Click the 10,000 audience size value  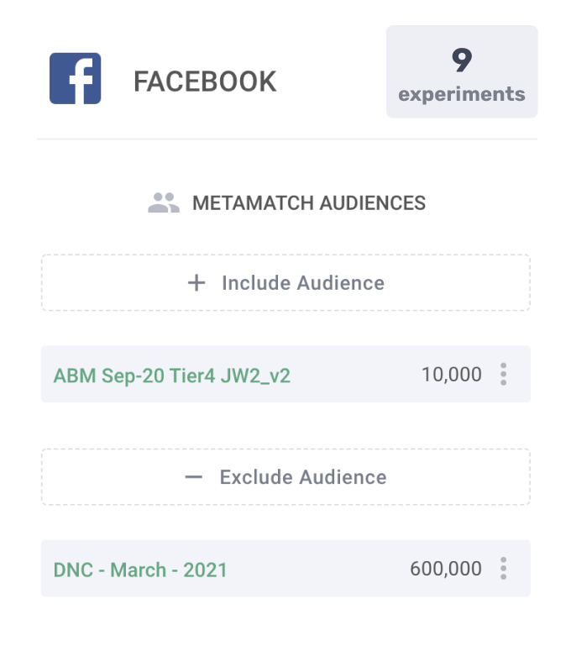point(452,375)
